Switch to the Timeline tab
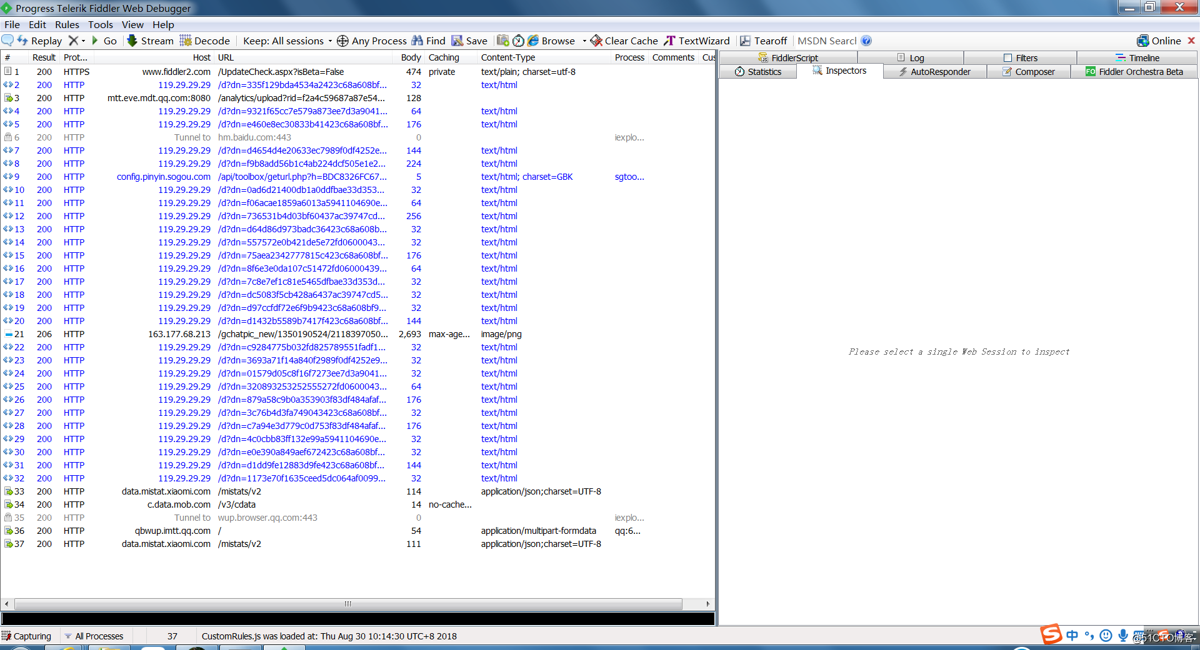1200x650 pixels. point(1137,57)
